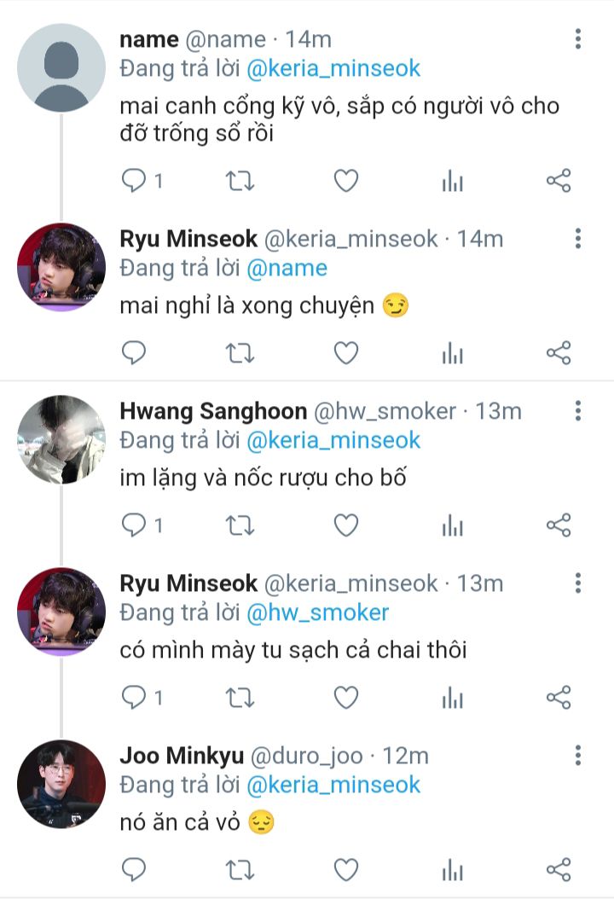Image resolution: width=614 pixels, height=899 pixels.
Task: View analytics on Hwang Sanghoon's tweet
Action: pyautogui.click(x=452, y=525)
